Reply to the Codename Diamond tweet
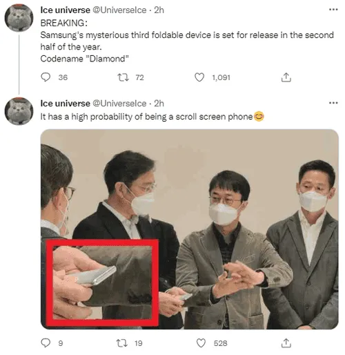Viewport: 345px width, 355px height. [x=46, y=77]
